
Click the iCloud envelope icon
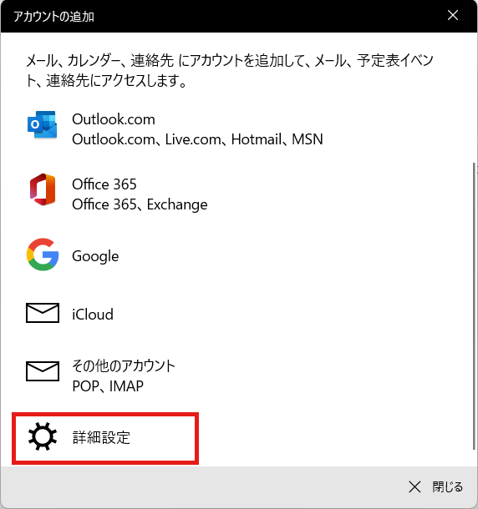coord(43,313)
